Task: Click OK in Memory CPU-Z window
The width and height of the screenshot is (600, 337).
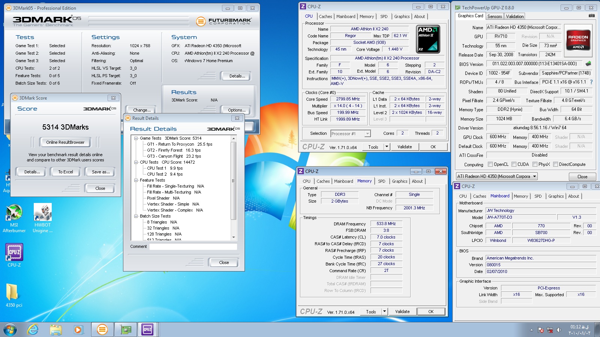Action: pyautogui.click(x=431, y=312)
